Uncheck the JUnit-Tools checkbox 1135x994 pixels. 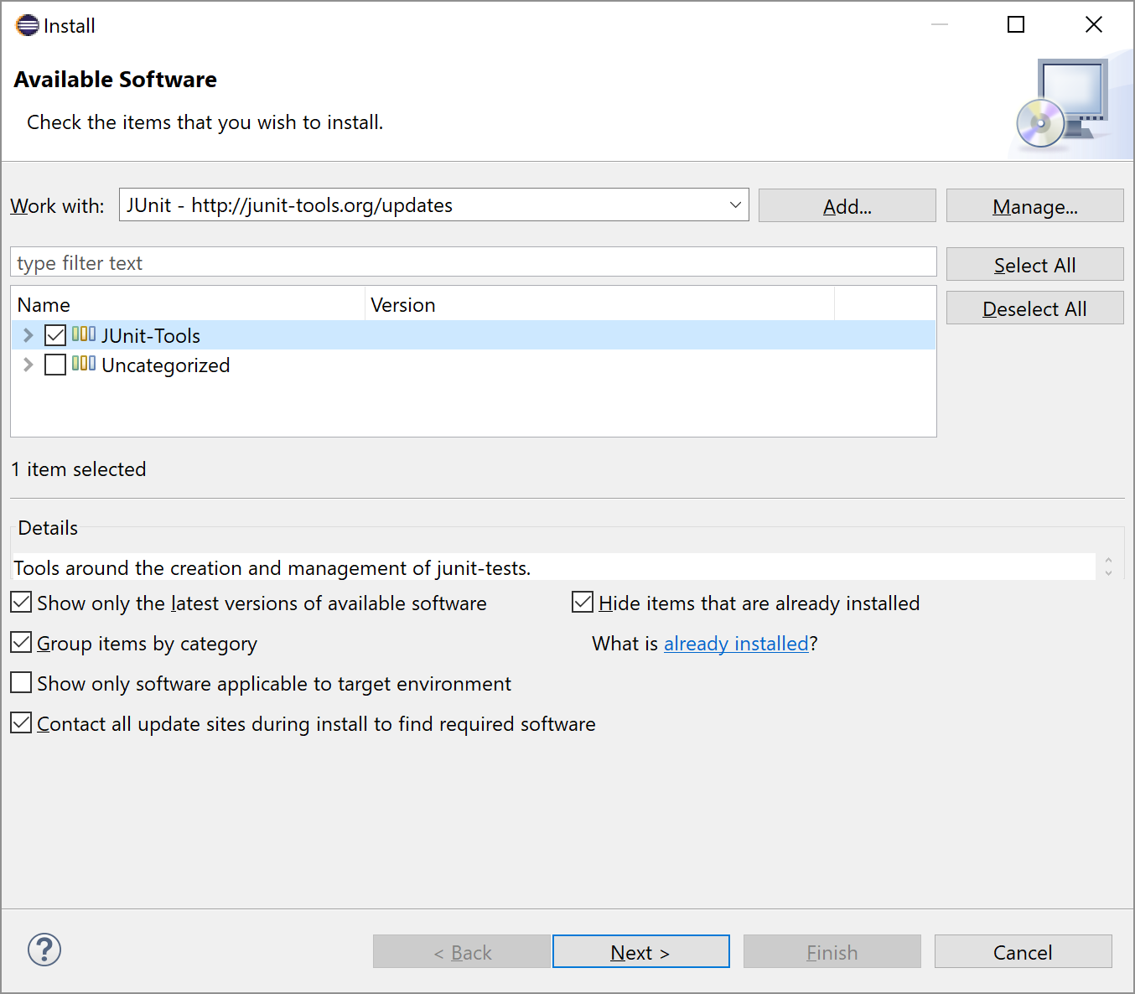(x=55, y=335)
